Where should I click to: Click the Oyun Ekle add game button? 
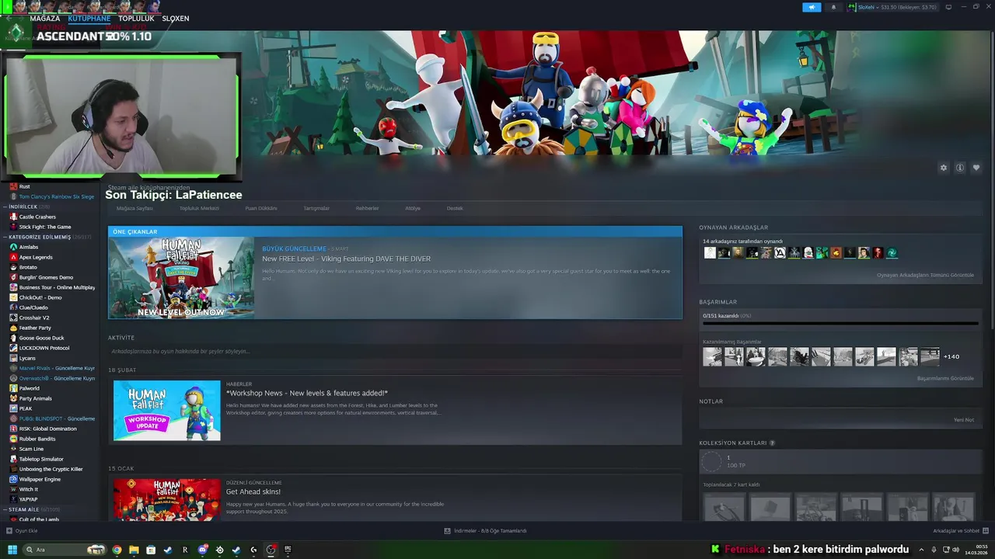(22, 531)
